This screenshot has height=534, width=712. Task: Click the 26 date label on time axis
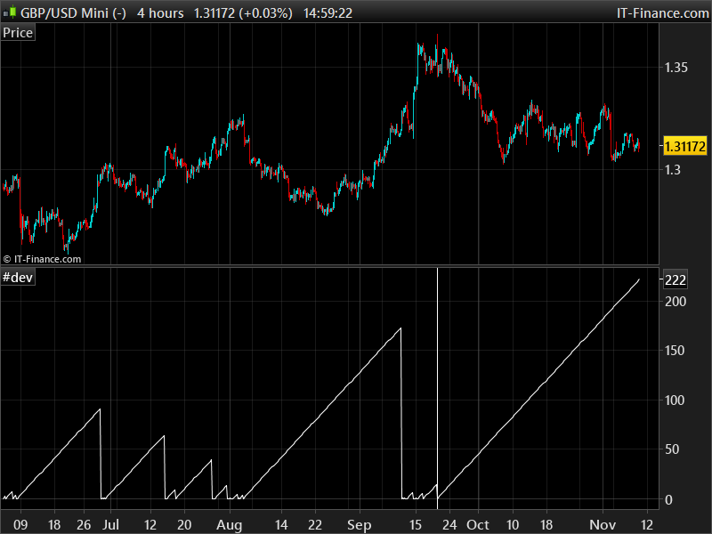[84, 525]
